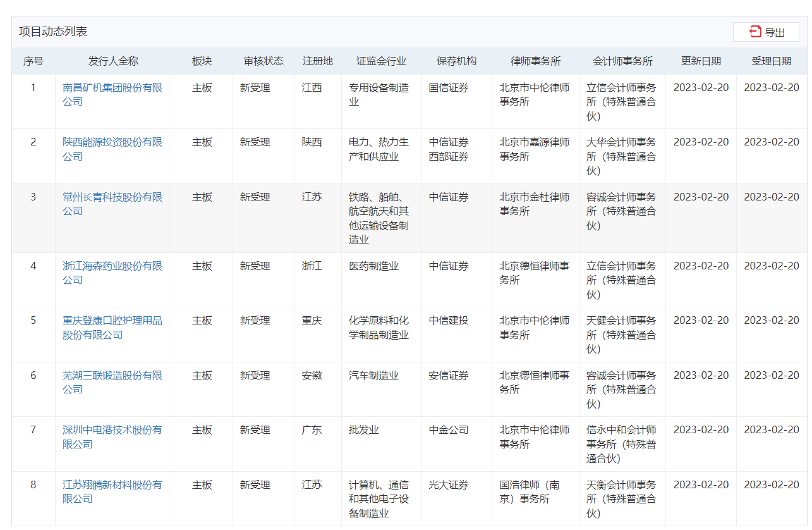Viewport: 812px width, 530px height.
Task: Click the 大华会计师事务所 accounting firm cell
Action: coord(622,157)
